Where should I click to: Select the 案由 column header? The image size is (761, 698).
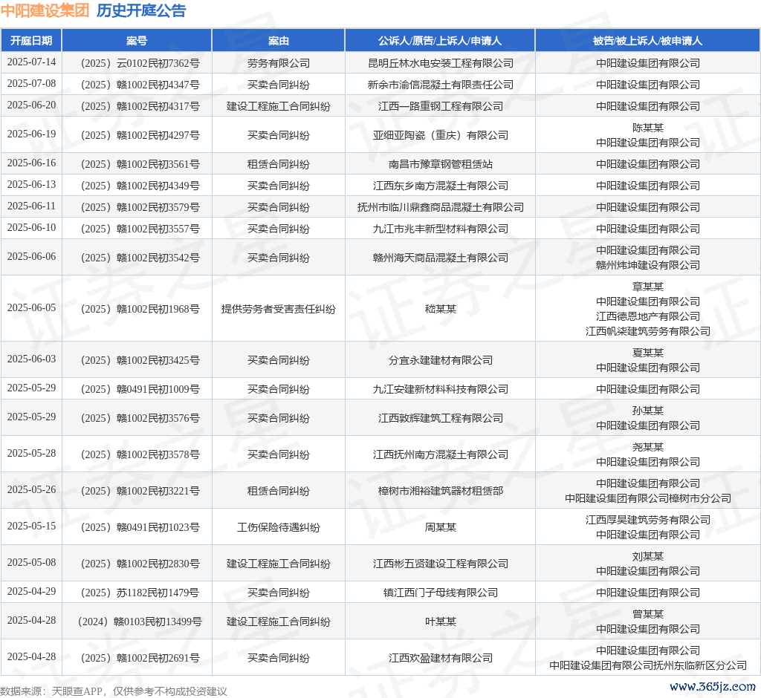pyautogui.click(x=279, y=41)
